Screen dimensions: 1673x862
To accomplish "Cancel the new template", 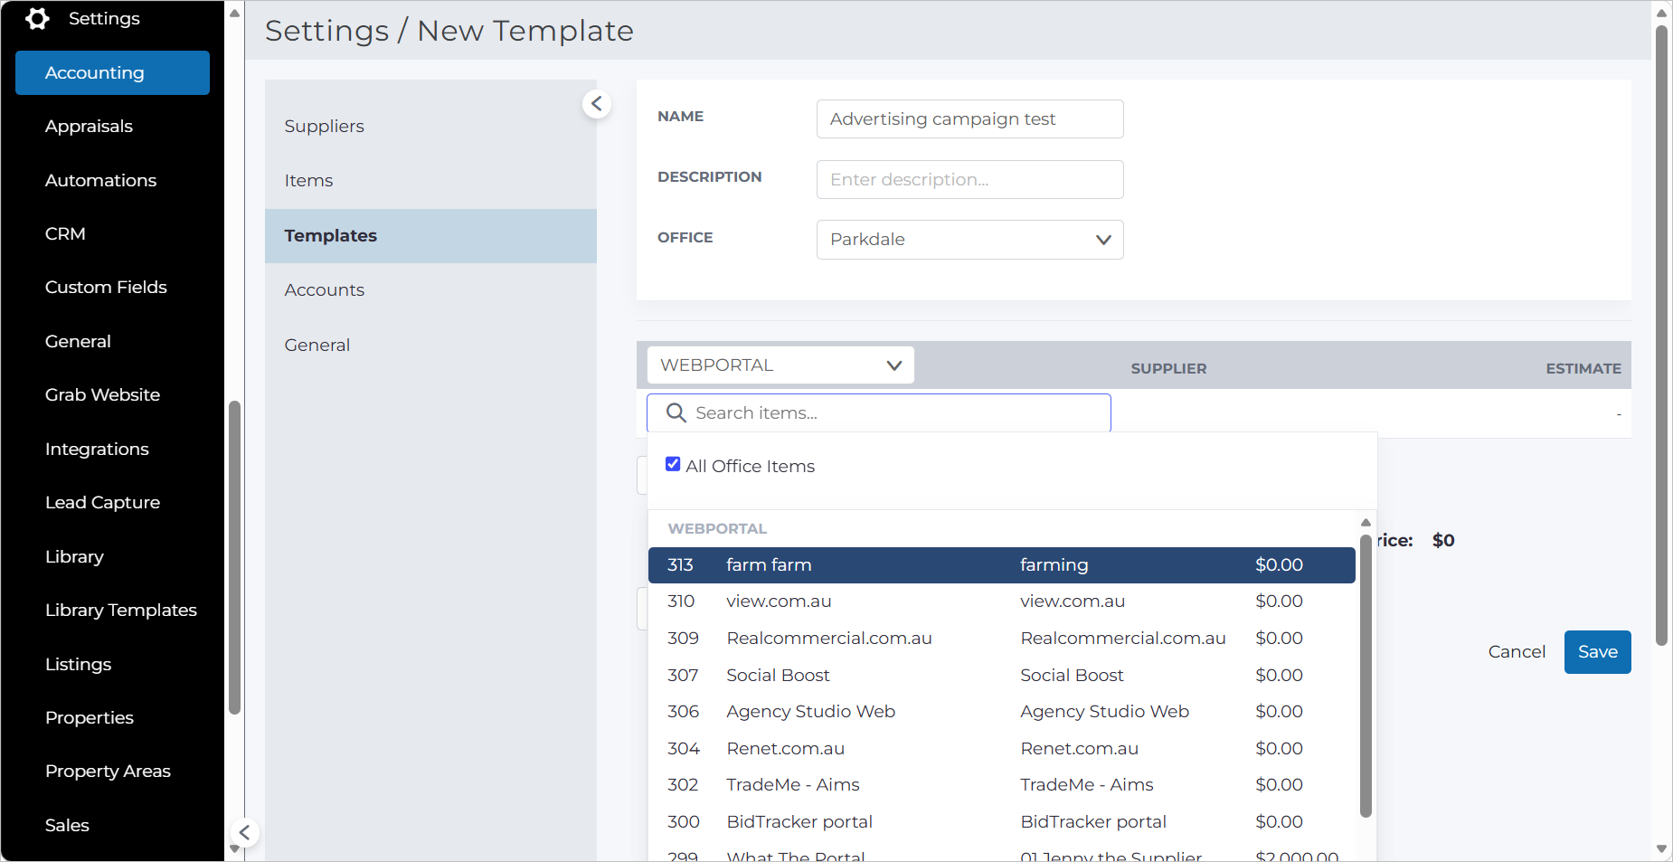I will [1517, 651].
